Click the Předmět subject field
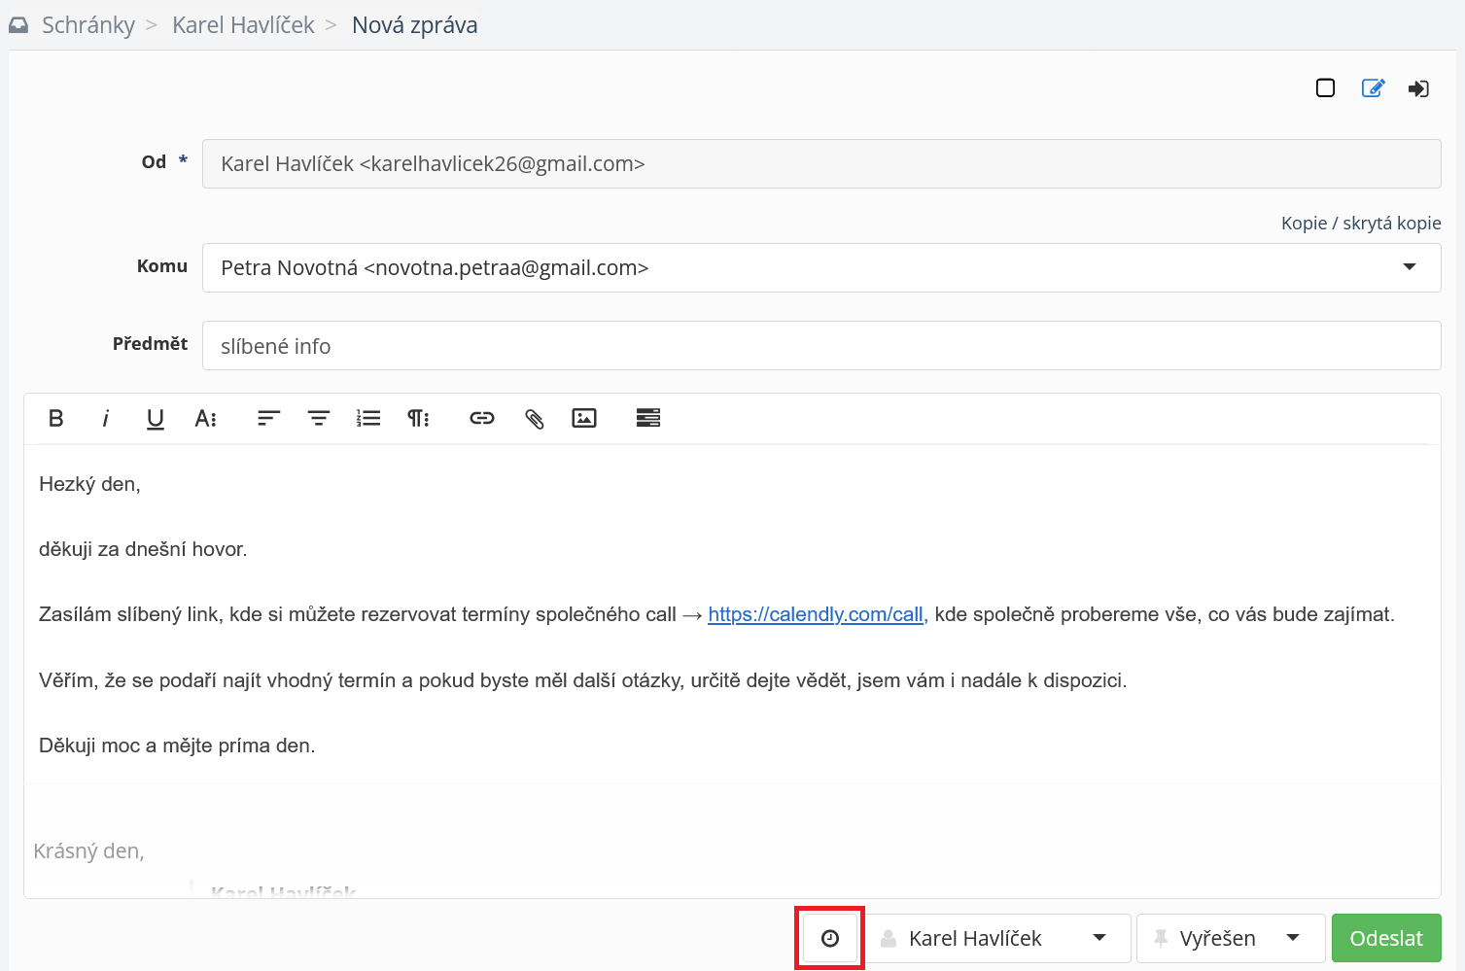The width and height of the screenshot is (1465, 971). pos(821,346)
